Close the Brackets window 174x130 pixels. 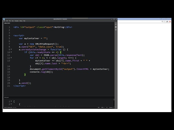pos(116,19)
